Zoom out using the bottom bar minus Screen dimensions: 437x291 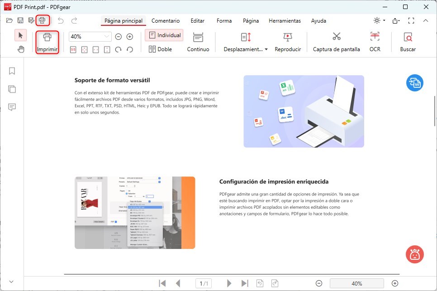[319, 283]
